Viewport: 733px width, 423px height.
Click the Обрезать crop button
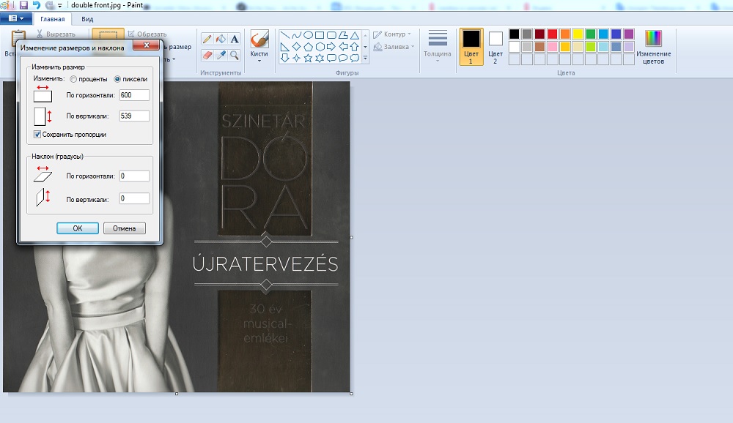pyautogui.click(x=147, y=34)
